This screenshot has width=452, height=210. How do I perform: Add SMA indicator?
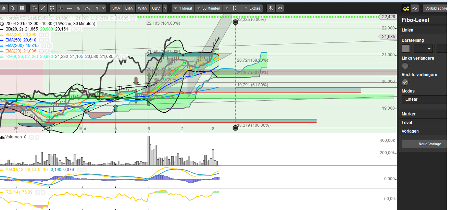(x=116, y=8)
